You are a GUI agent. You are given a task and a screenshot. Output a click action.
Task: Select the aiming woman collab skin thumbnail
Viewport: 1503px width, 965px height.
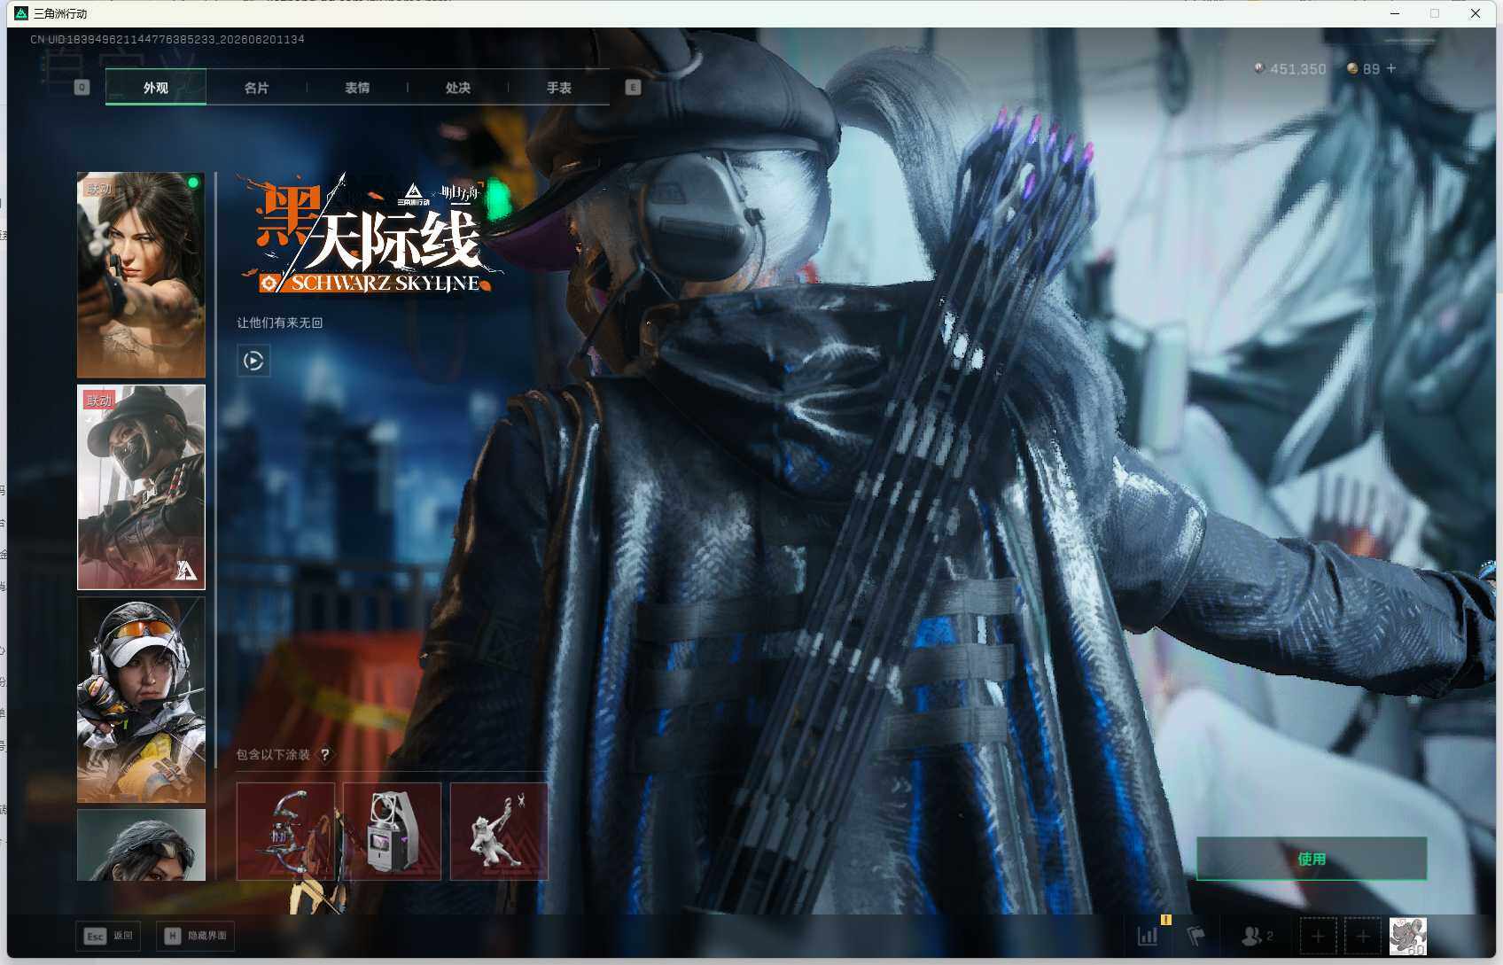(x=141, y=275)
